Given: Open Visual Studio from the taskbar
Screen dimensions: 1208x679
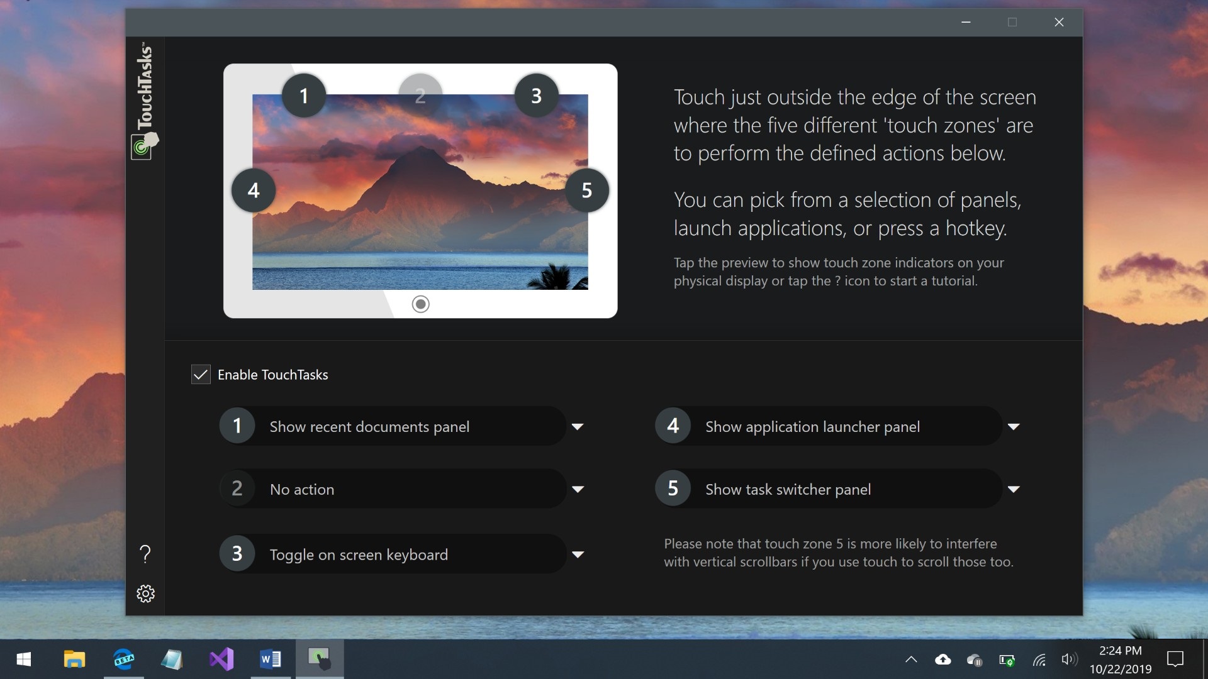Looking at the screenshot, I should click(x=221, y=659).
